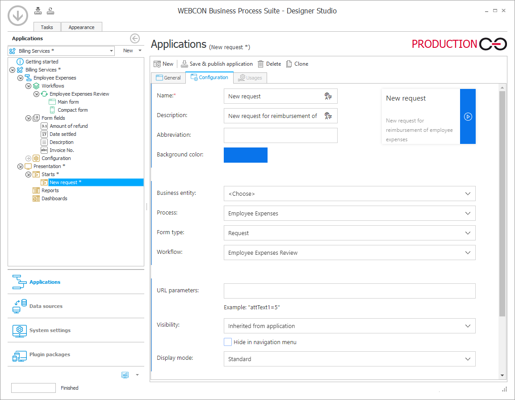Screen dimensions: 515x400
Task: Click the dropdown arrow beside monitor icon
Action: (137, 375)
